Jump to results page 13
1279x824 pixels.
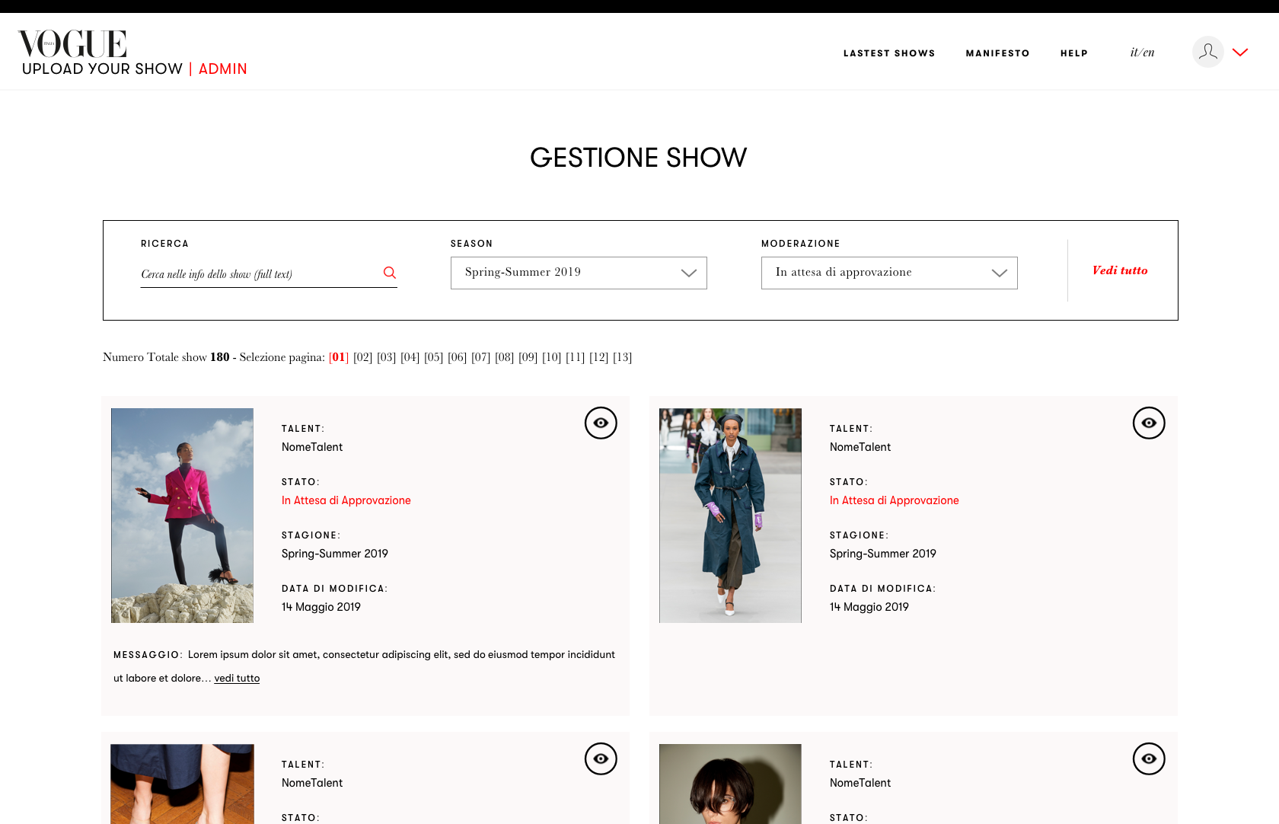pyautogui.click(x=622, y=357)
